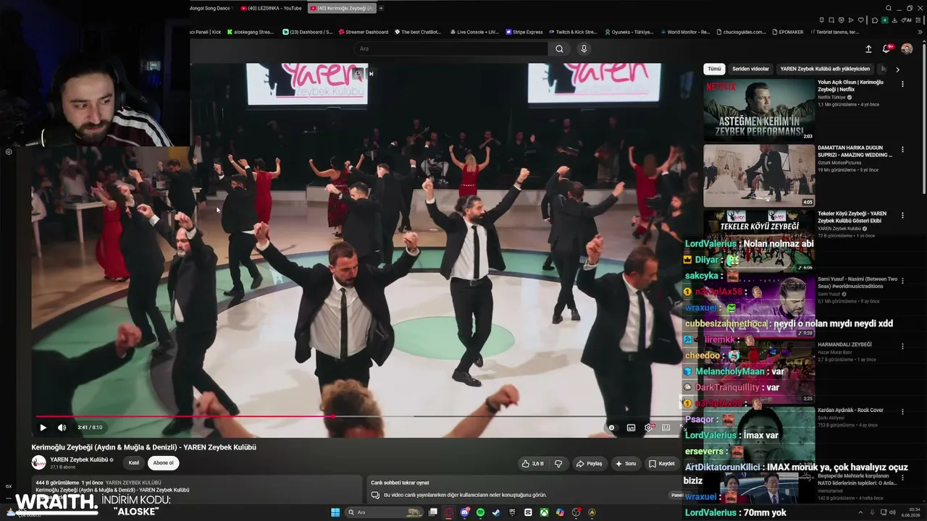Dislike the video with thumbs down

tap(558, 464)
